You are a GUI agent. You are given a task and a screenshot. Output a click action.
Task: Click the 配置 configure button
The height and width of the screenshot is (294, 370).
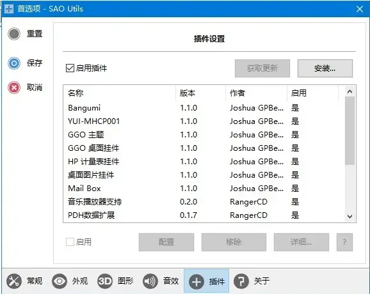[166, 242]
